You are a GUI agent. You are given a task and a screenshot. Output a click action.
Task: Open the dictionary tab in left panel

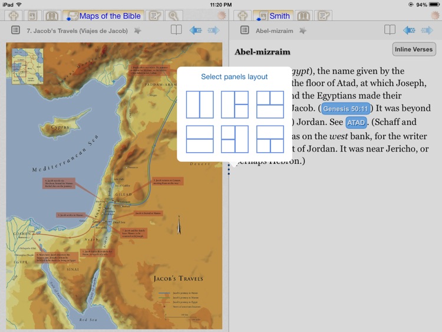32,15
